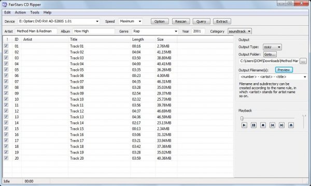The image size is (311, 186).
Task: Select the Track 19 row title
Action: pyautogui.click(x=77, y=152)
